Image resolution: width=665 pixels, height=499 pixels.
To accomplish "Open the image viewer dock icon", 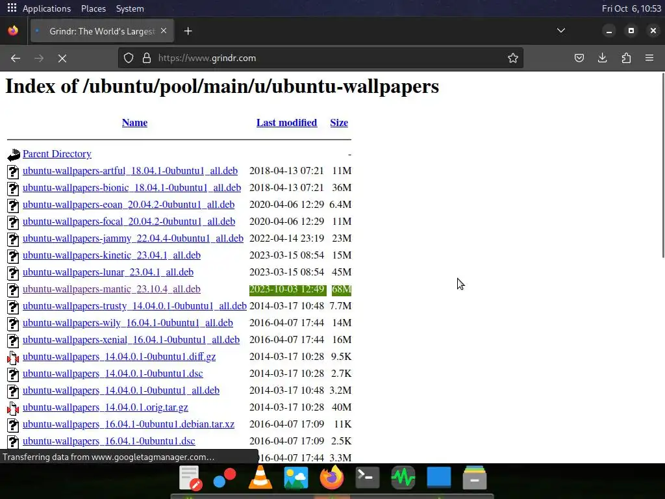I will (295, 478).
